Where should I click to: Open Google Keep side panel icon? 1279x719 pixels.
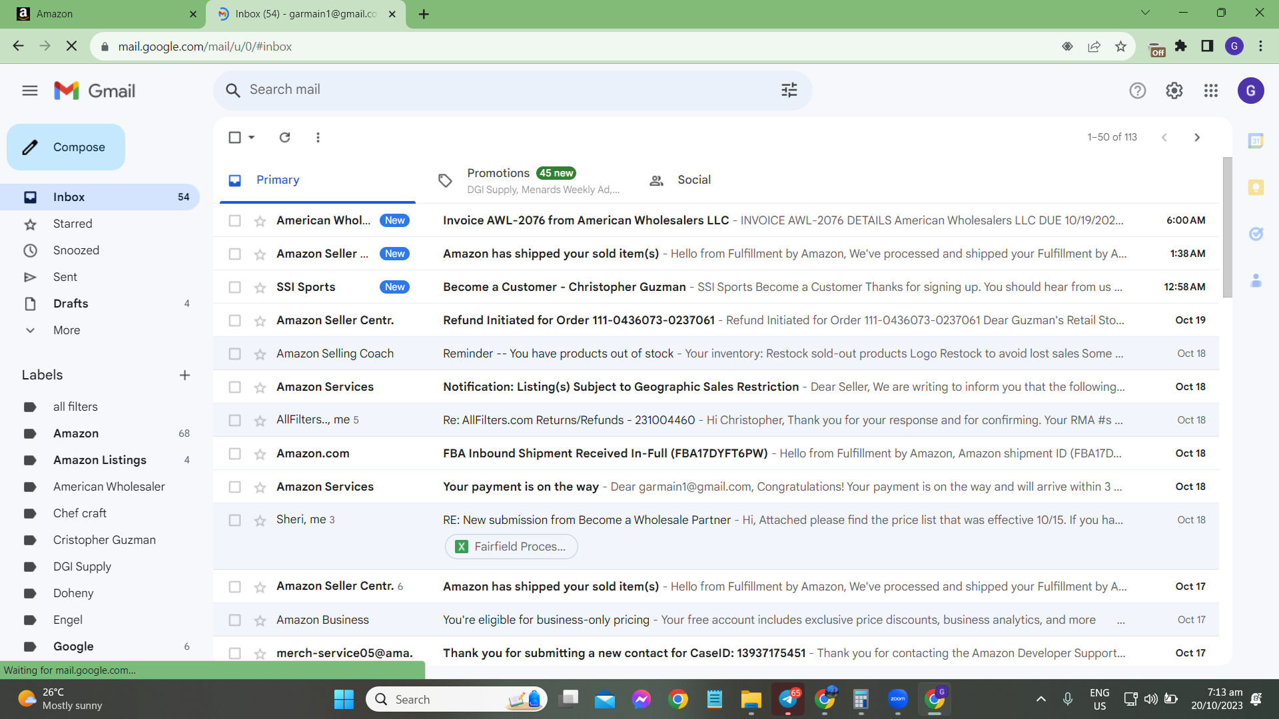[1256, 187]
